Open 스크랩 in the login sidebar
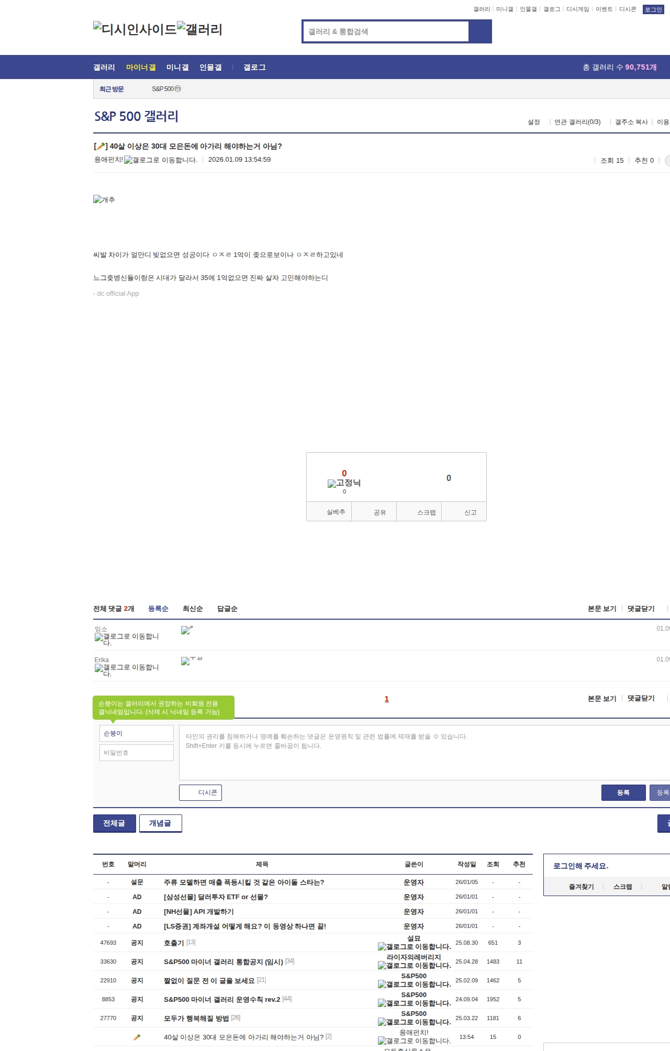 pyautogui.click(x=623, y=887)
